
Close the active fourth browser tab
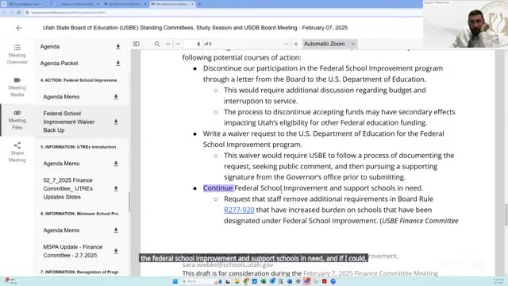[x=192, y=4]
